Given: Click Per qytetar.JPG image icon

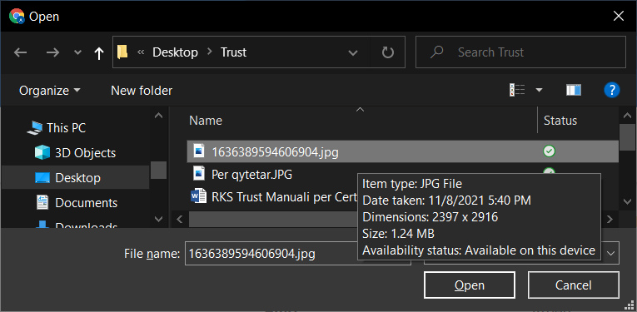Looking at the screenshot, I should point(199,174).
